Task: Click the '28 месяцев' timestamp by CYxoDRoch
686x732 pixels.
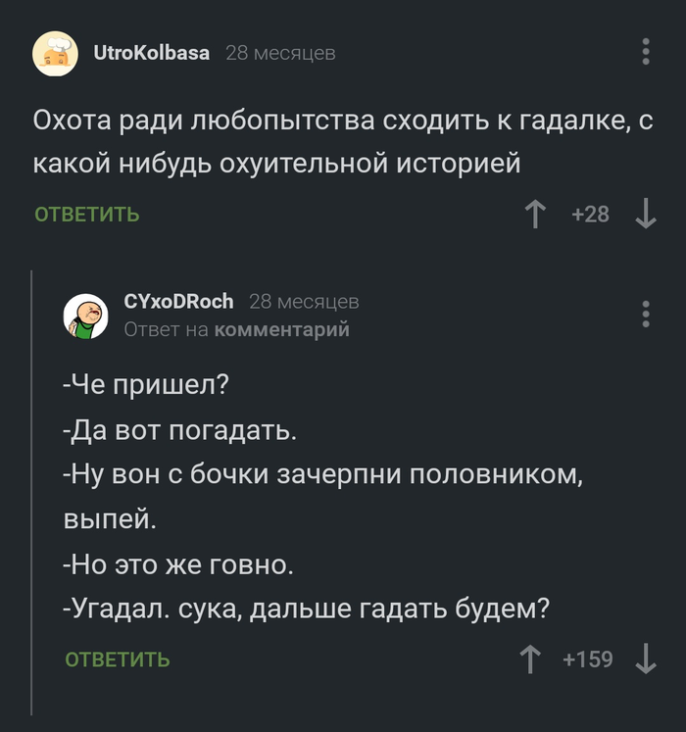Action: [304, 301]
